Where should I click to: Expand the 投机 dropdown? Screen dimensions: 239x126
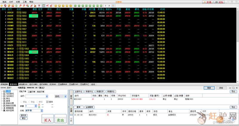(65, 96)
